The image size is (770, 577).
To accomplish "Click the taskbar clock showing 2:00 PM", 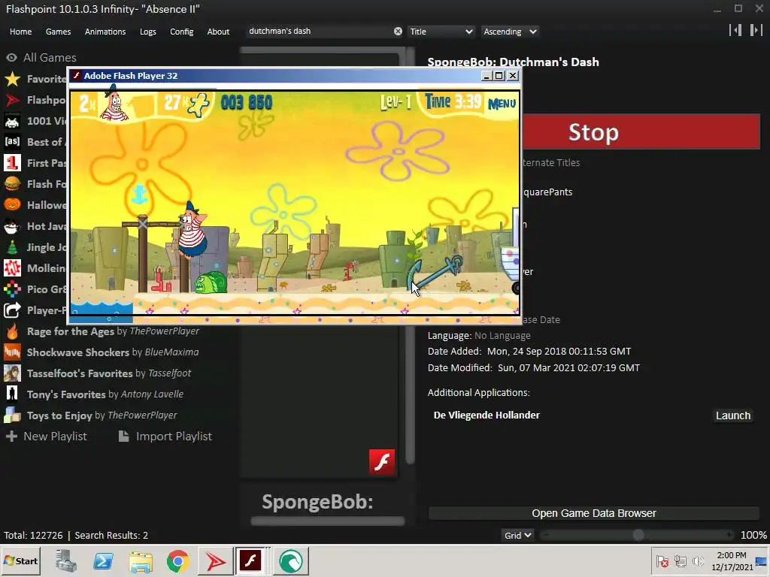I will click(732, 560).
